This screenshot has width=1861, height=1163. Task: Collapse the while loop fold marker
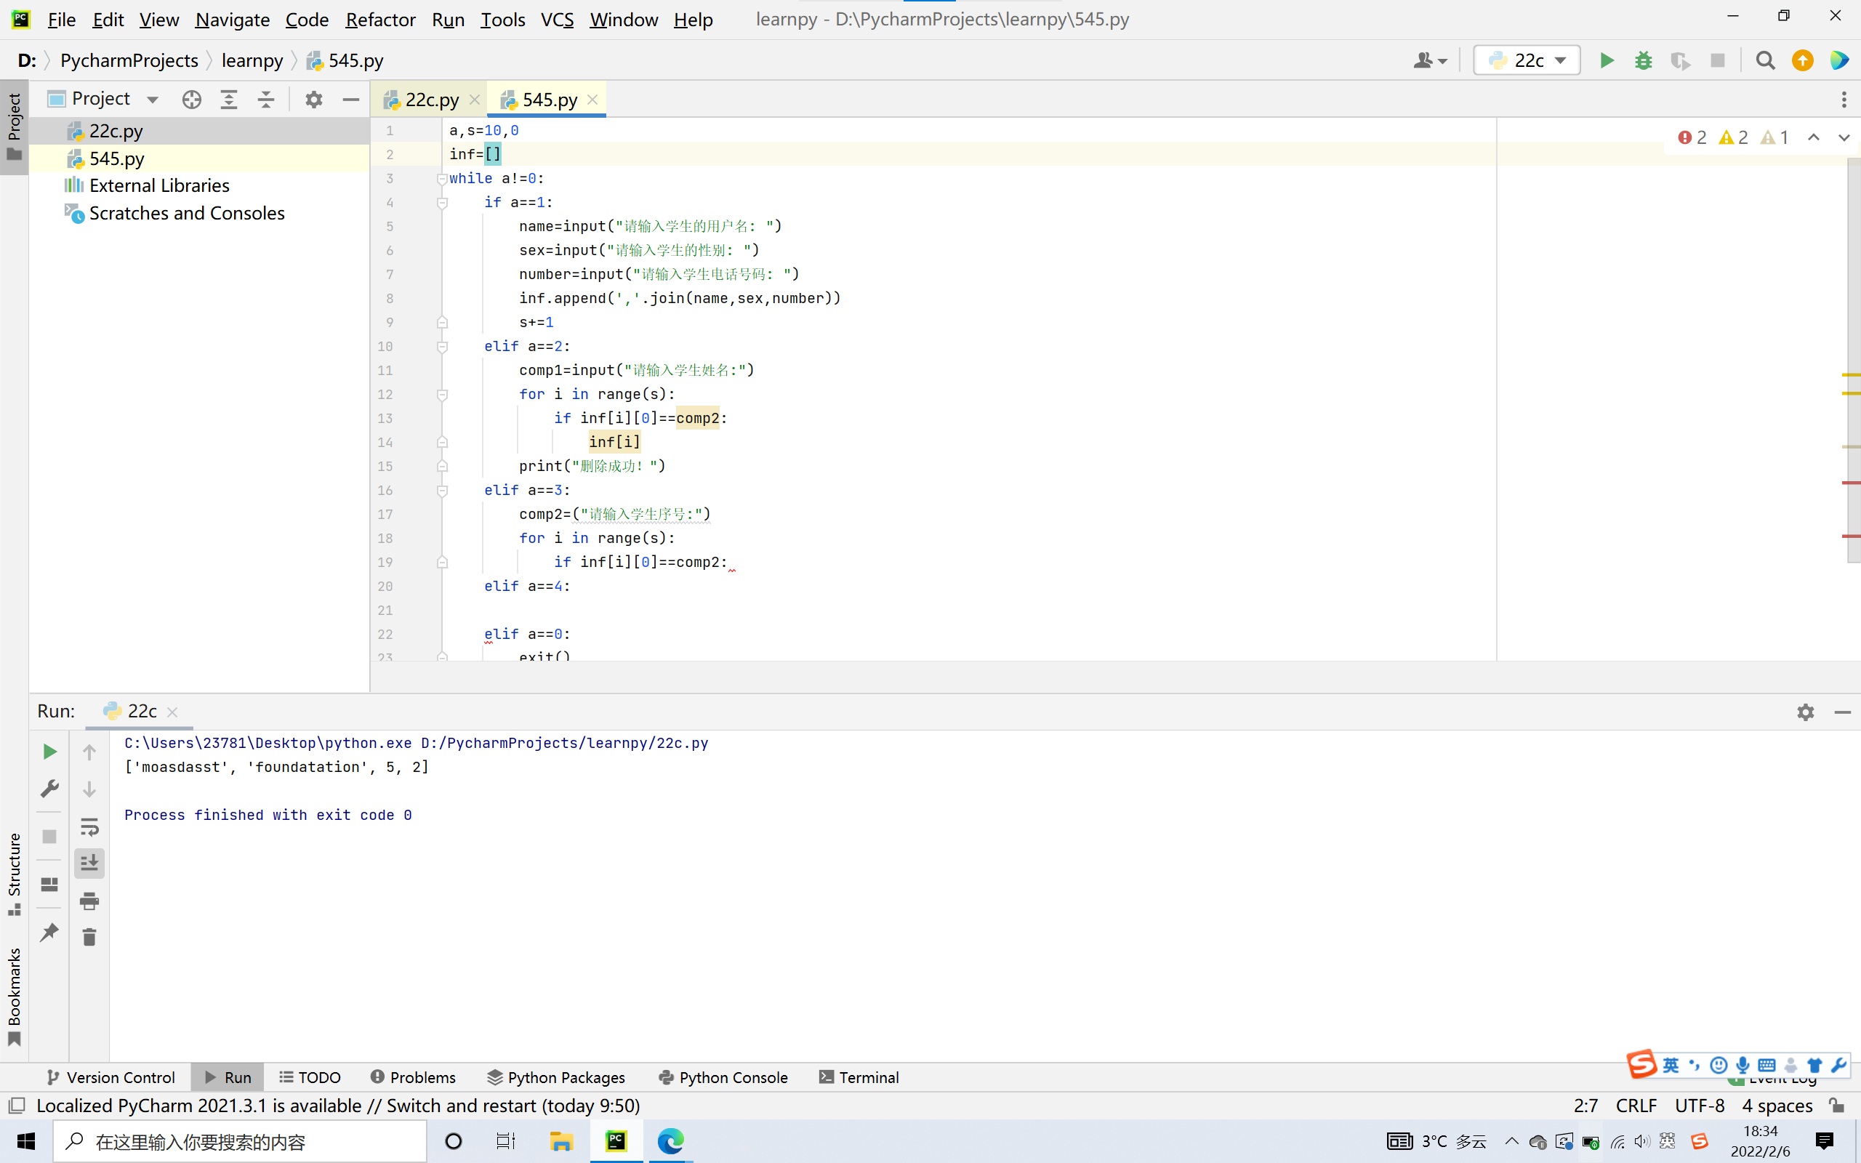coord(442,179)
